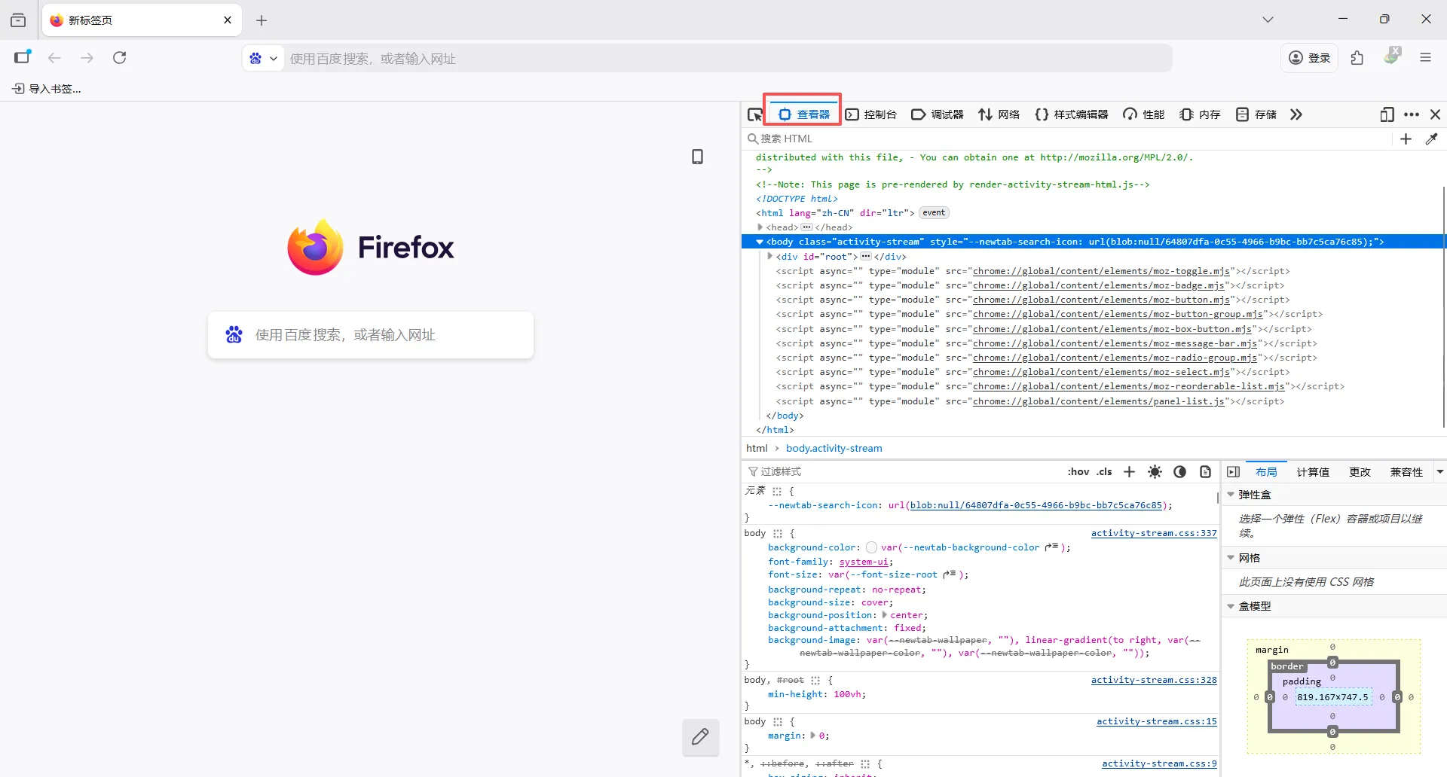Show the hidden sidebar tabs dropdown
Image resolution: width=1447 pixels, height=777 pixels.
tap(1439, 472)
